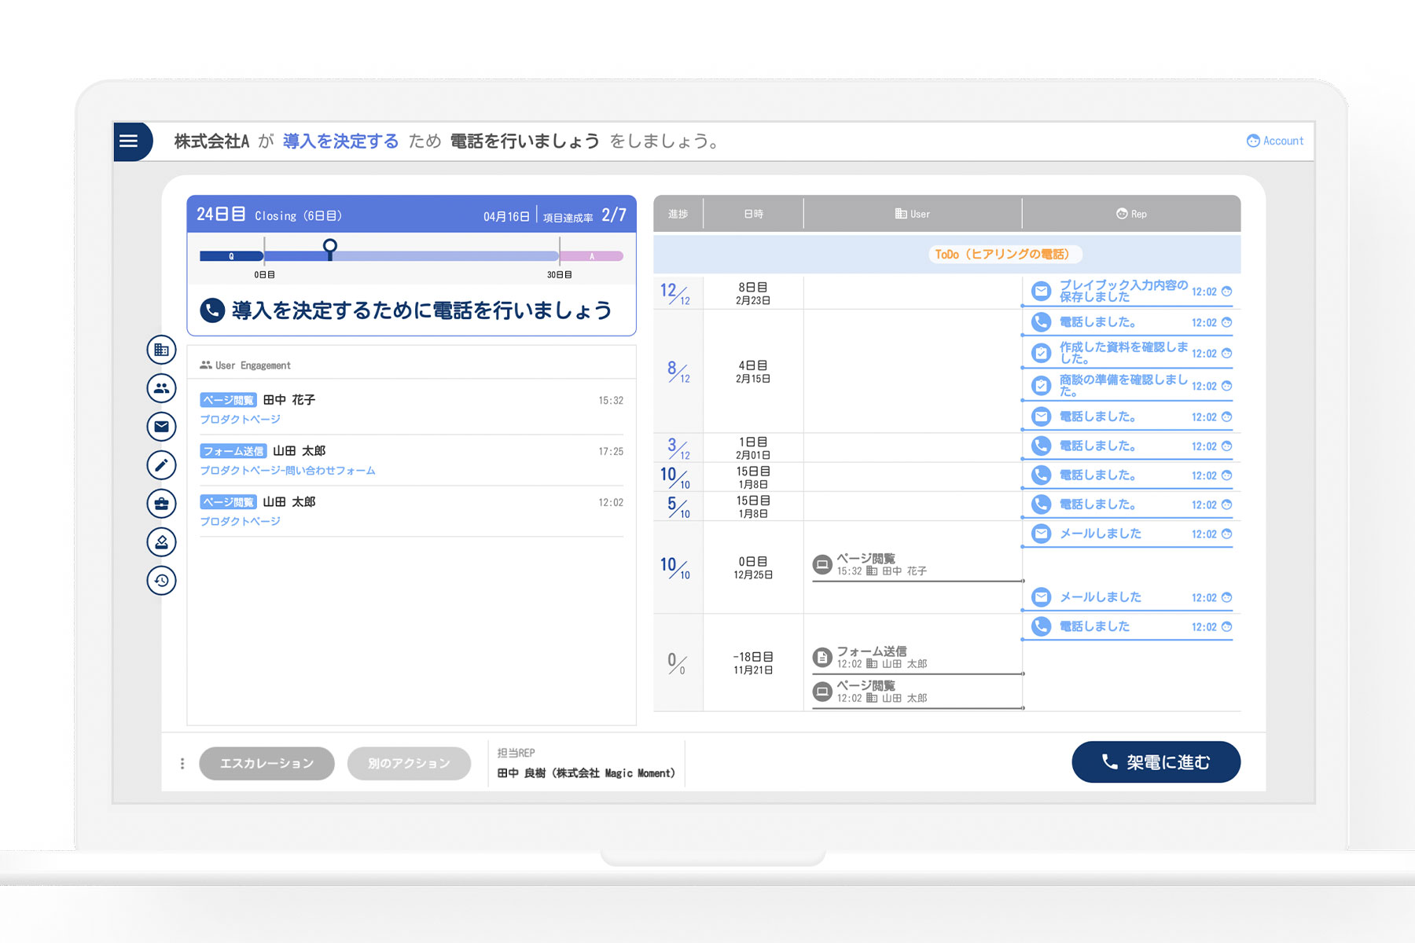Open the Account menu
This screenshot has height=943, width=1415.
1274,141
